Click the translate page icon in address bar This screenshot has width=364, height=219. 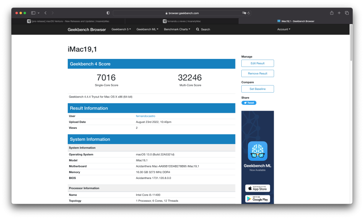pyautogui.click(x=244, y=13)
